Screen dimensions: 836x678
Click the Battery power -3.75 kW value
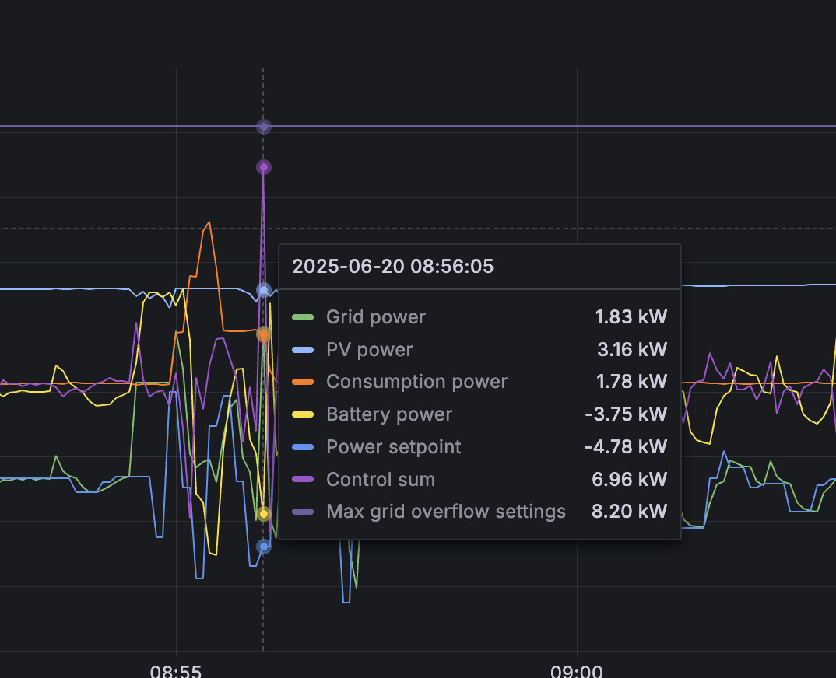point(626,414)
